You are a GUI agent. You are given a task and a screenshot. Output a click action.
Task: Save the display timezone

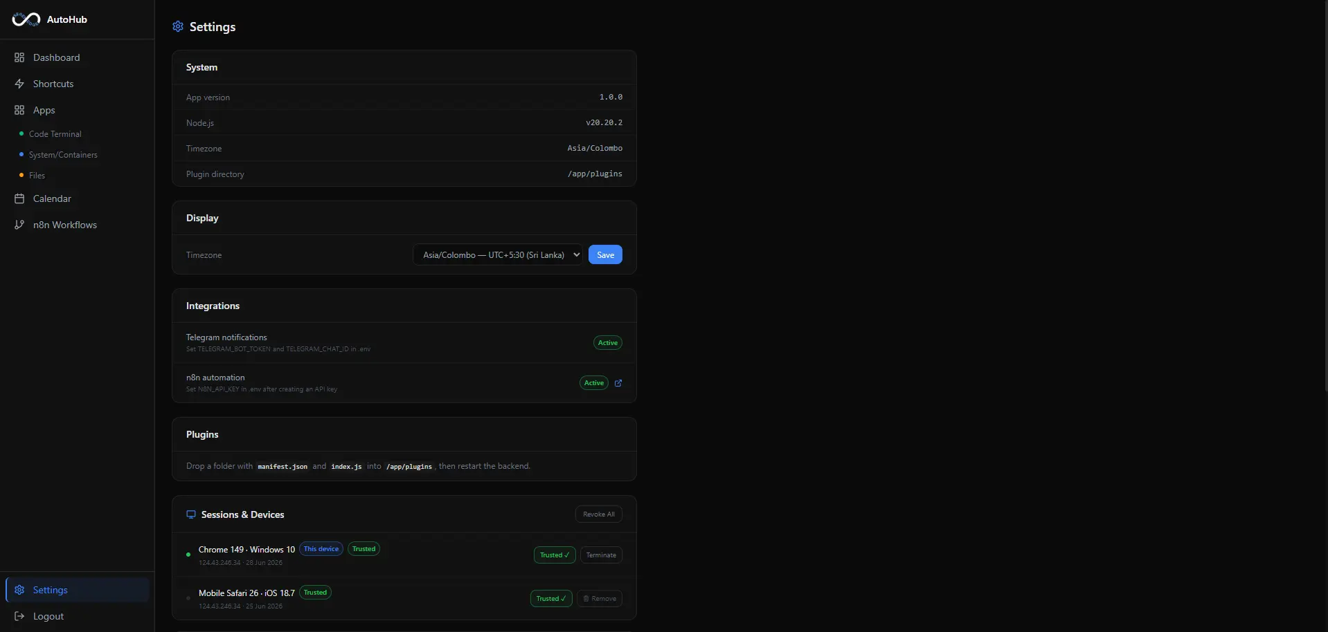(x=605, y=255)
